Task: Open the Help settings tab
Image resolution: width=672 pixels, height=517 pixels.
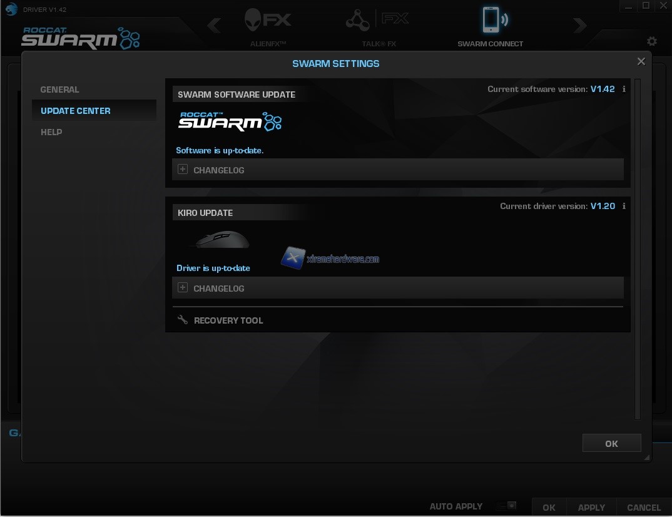Action: [x=51, y=132]
